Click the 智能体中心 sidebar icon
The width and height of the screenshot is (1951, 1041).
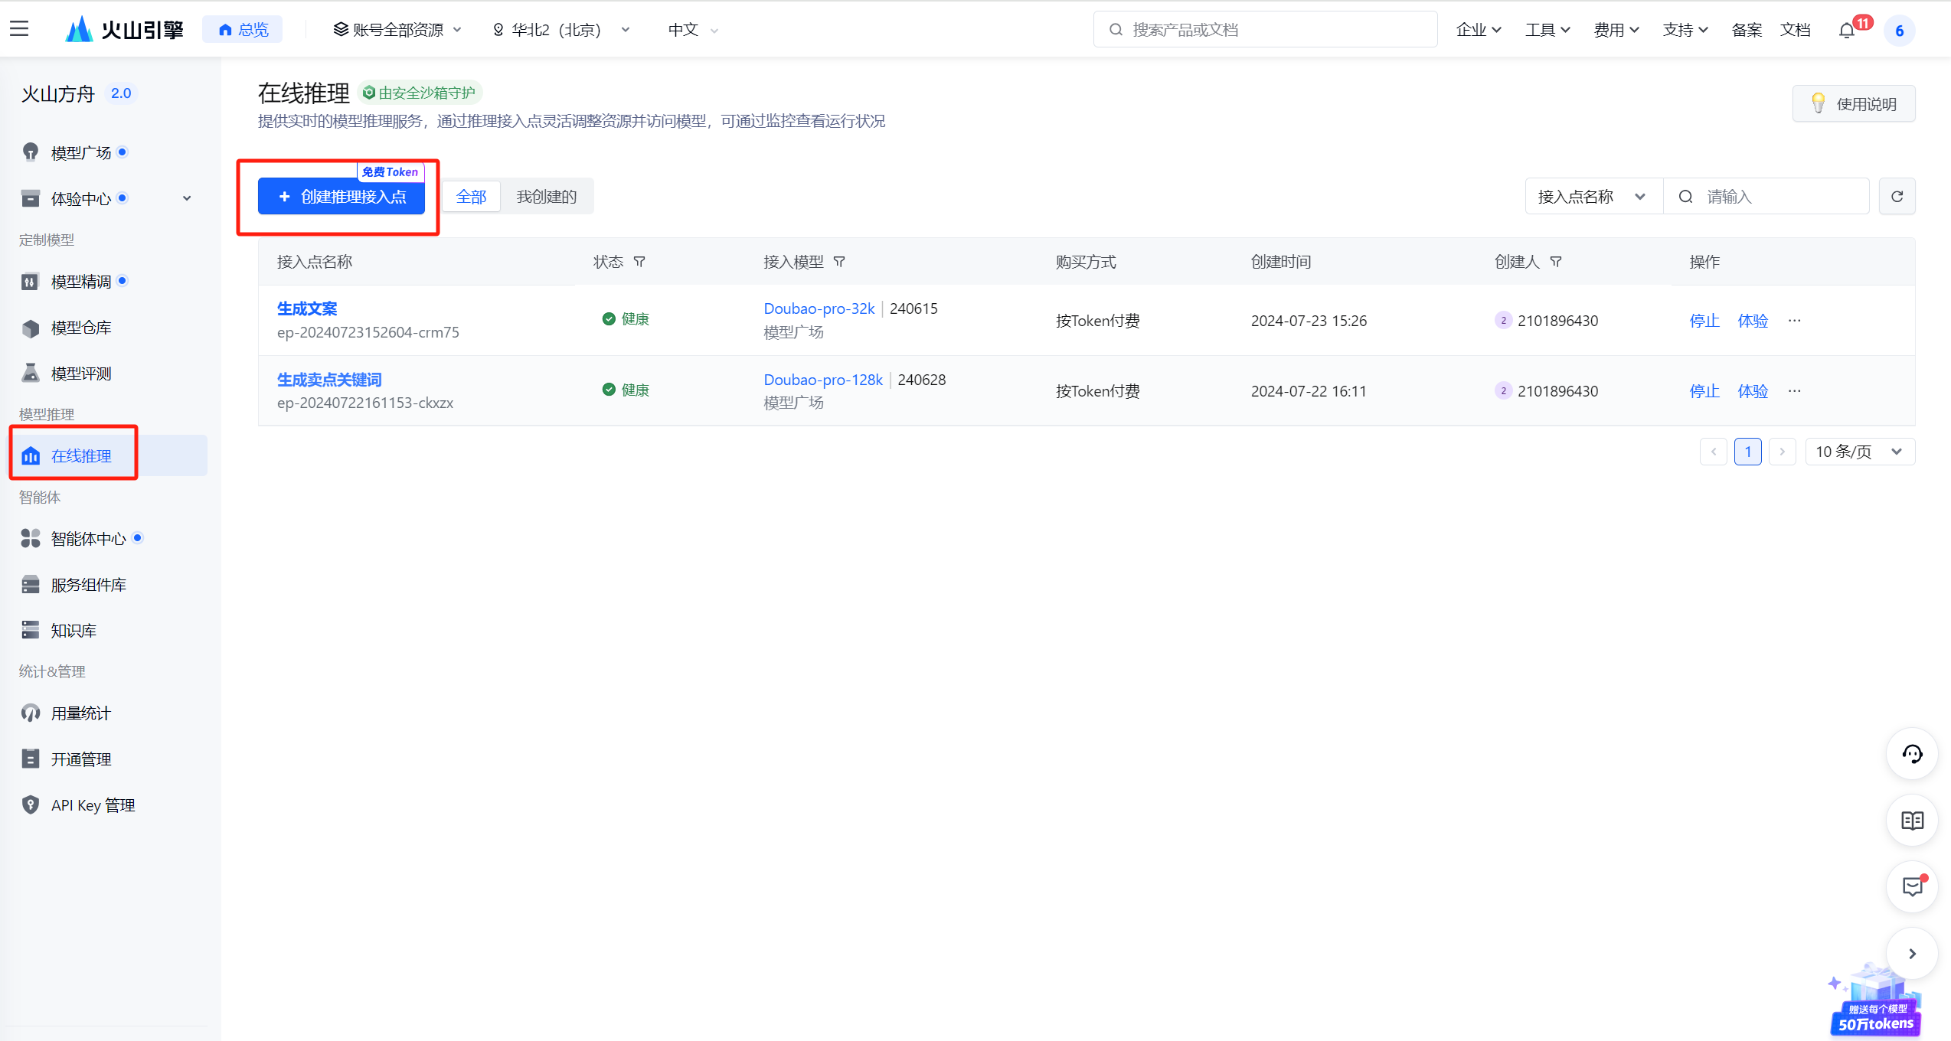click(31, 539)
